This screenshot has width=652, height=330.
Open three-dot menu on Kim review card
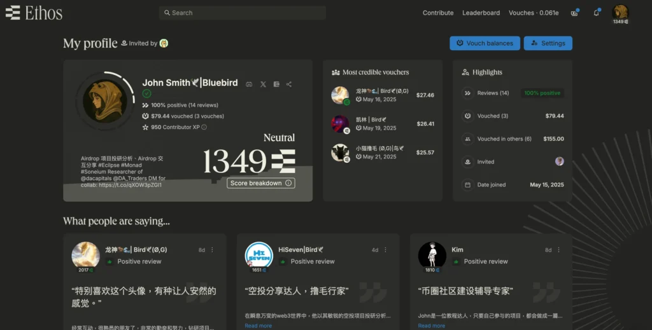click(x=559, y=250)
